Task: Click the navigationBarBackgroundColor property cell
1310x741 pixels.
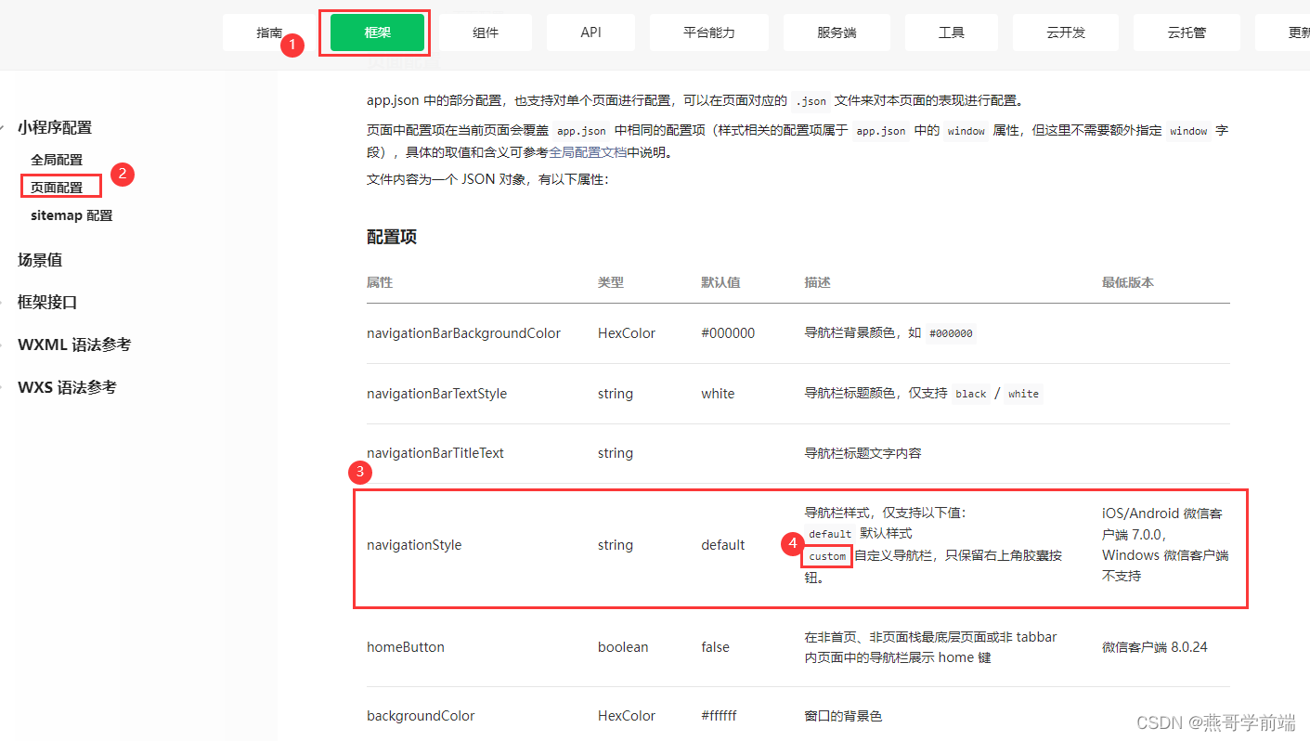Action: (463, 333)
